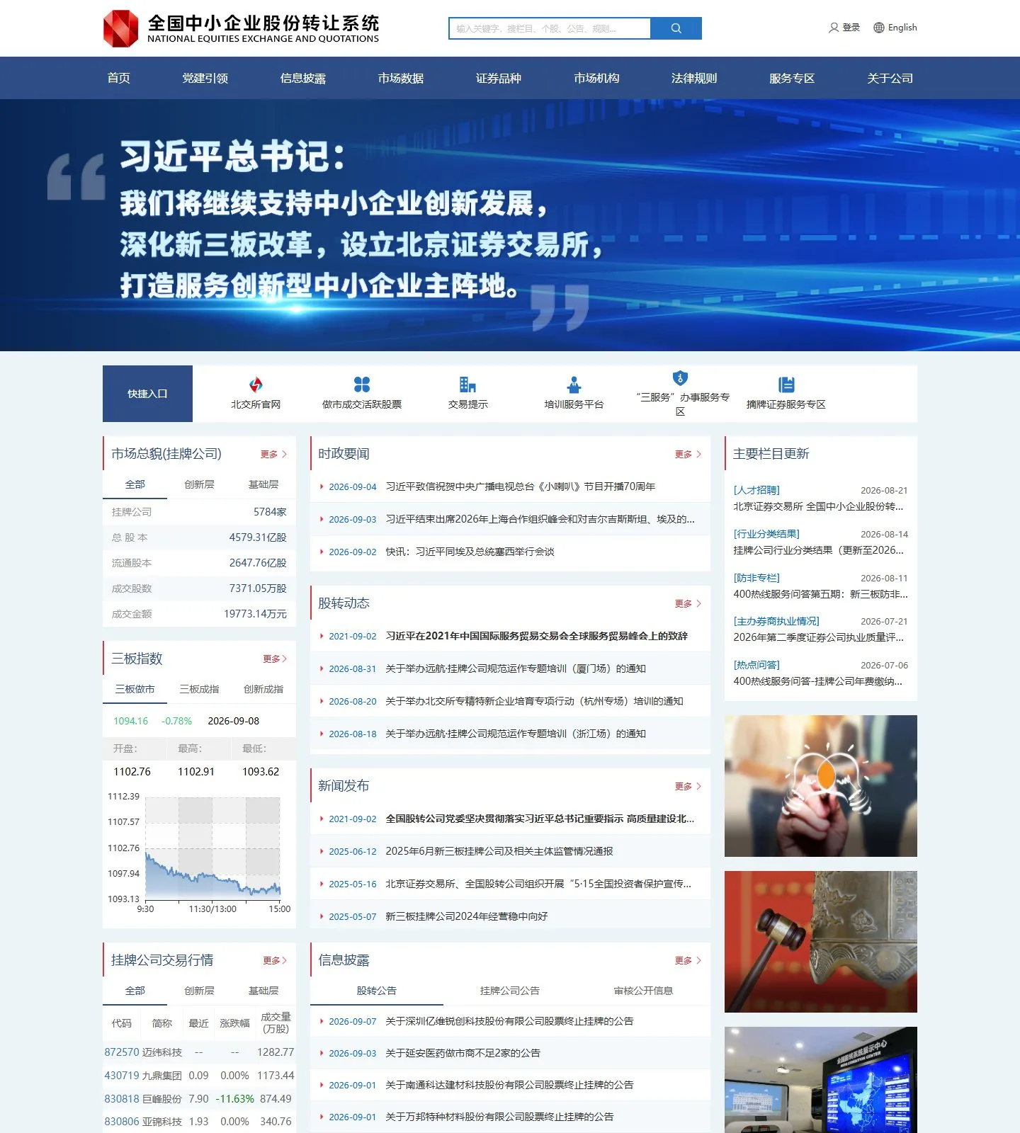This screenshot has width=1020, height=1133.
Task: Open the 信息披露 nav menu
Action: pos(303,78)
